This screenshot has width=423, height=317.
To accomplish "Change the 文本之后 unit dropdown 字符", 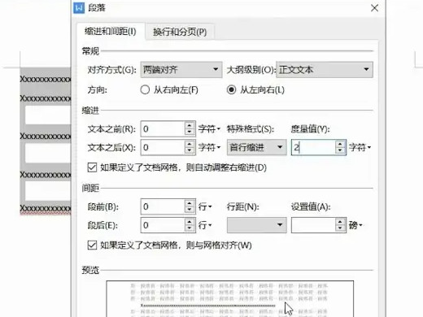I will (x=209, y=147).
